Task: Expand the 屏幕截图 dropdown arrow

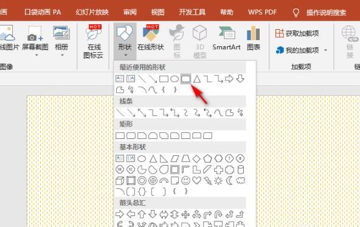Action: tap(36, 55)
